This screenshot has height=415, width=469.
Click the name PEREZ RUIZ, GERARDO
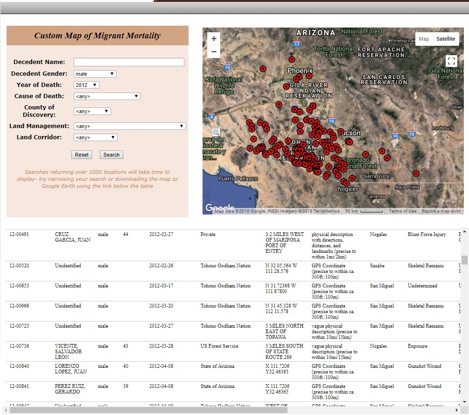(x=70, y=389)
